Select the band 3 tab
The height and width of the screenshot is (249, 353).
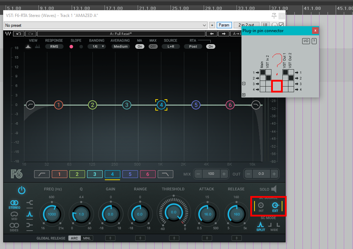coord(95,174)
